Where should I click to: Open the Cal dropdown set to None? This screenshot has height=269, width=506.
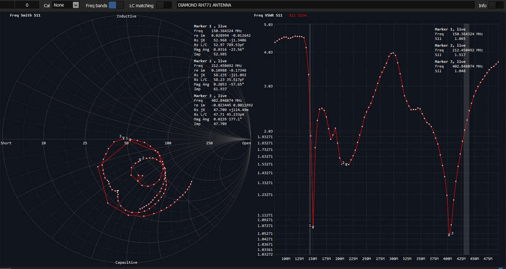66,5
